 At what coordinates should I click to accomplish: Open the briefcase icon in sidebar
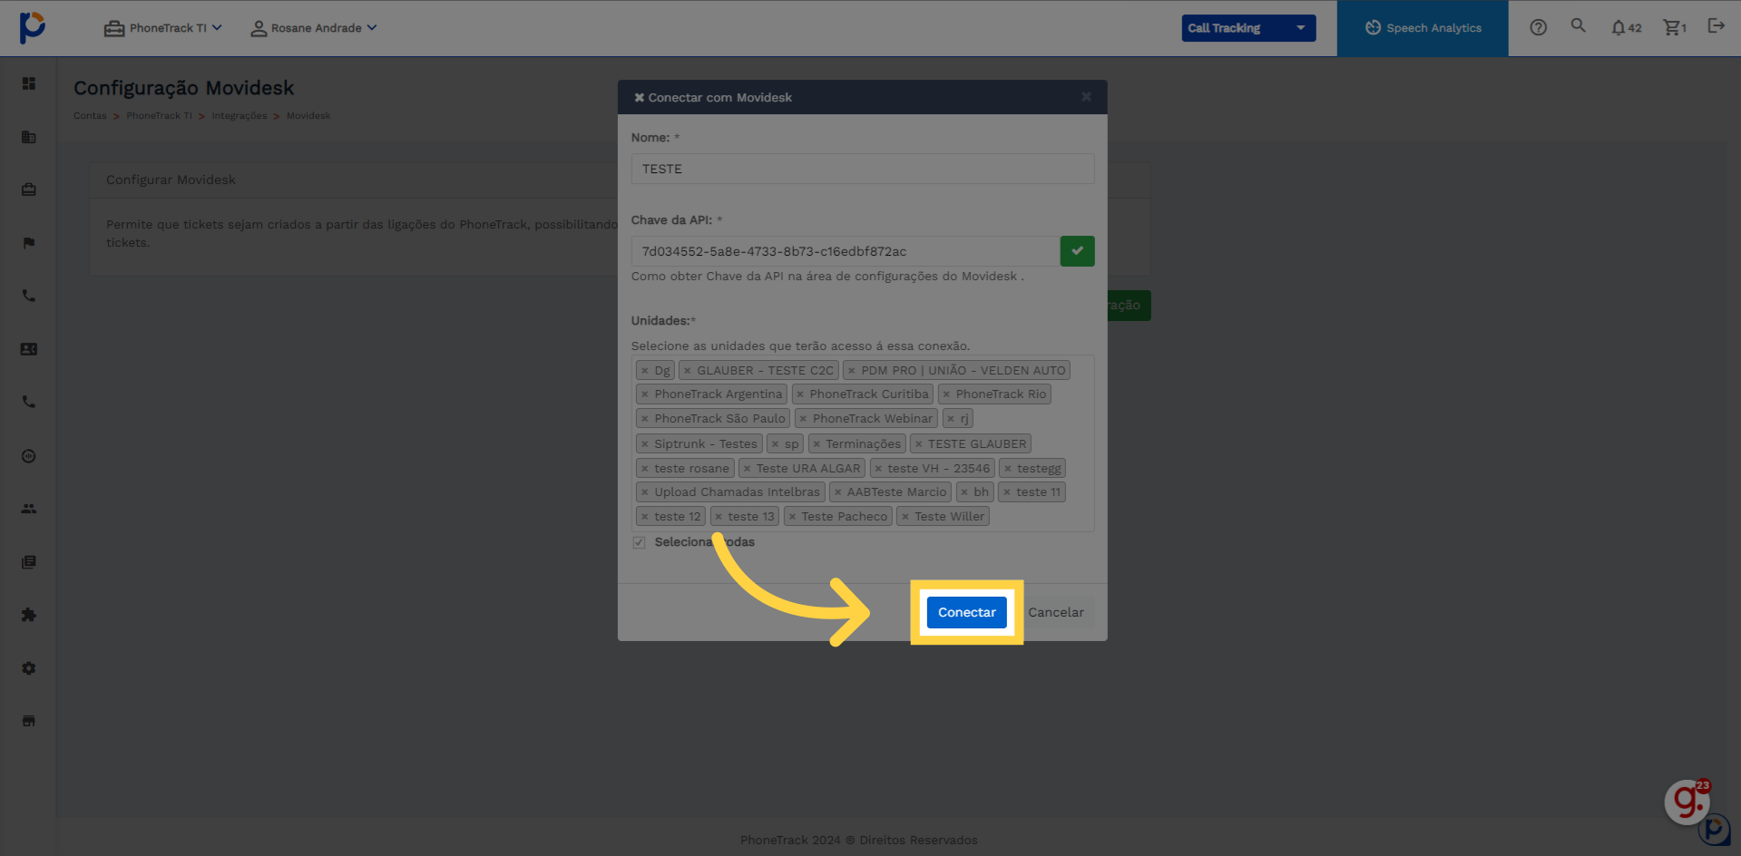(29, 190)
